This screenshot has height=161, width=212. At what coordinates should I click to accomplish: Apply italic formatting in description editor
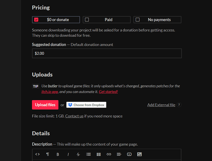coord(68,154)
